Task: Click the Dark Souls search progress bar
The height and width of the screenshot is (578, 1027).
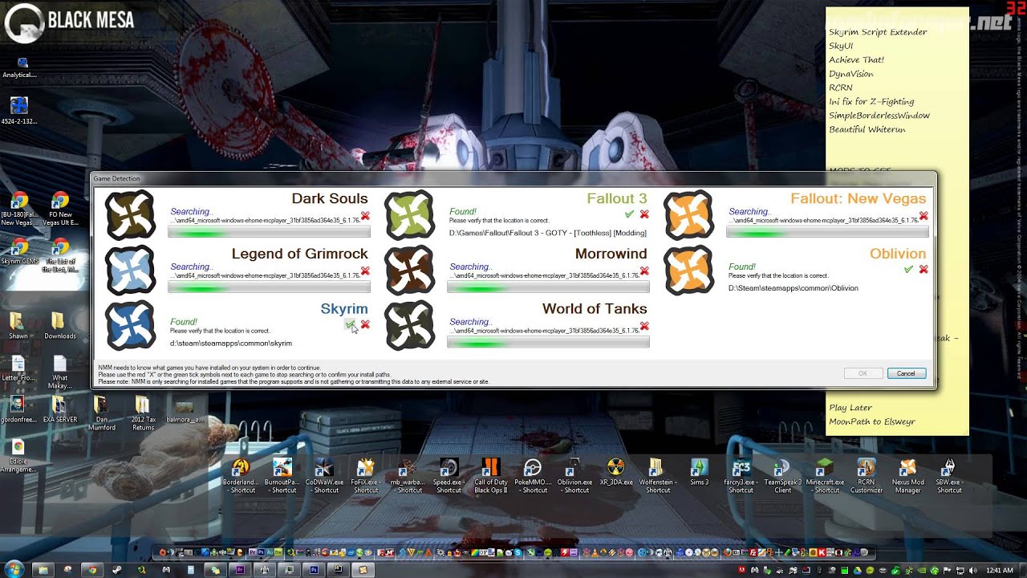Action: tap(269, 233)
